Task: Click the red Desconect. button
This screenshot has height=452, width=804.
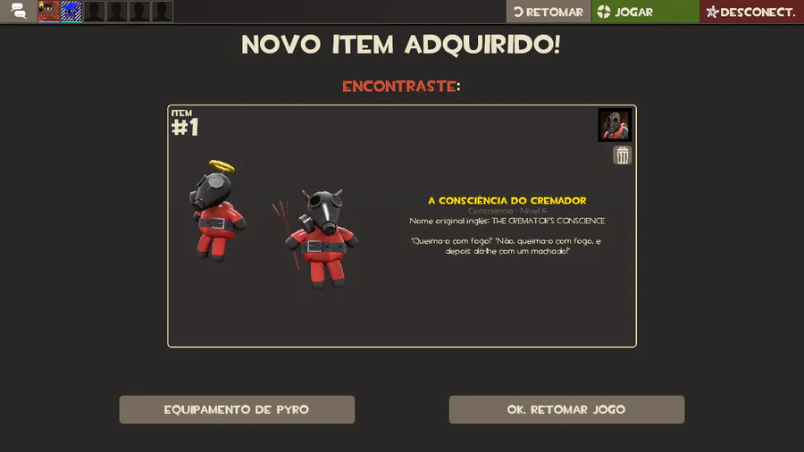Action: 751,12
